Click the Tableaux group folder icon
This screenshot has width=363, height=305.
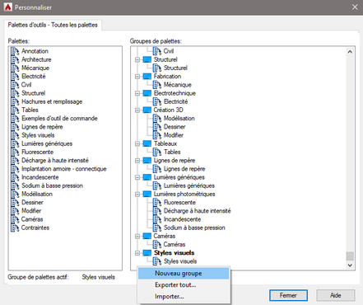(147, 143)
